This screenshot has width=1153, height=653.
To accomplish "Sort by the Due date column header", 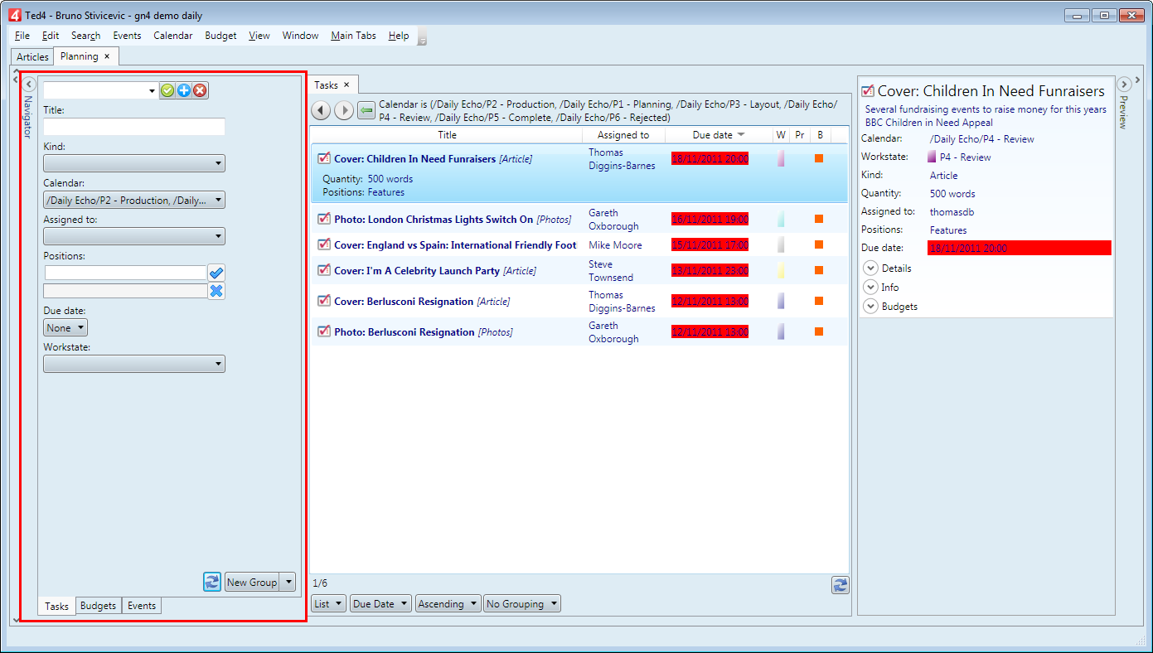I will click(x=718, y=135).
